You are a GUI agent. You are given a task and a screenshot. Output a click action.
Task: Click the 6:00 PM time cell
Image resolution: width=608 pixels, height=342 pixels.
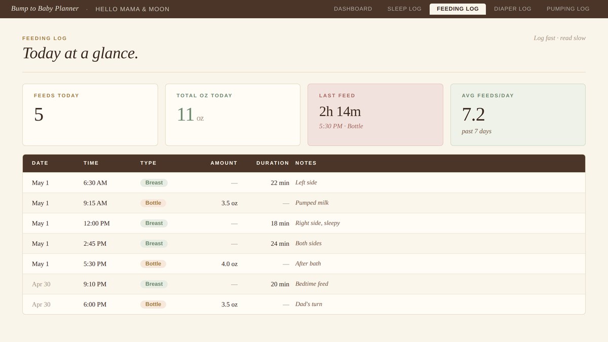pyautogui.click(x=95, y=305)
